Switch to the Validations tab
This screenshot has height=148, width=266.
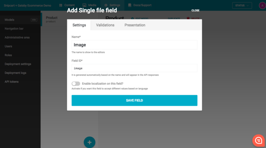pos(105,25)
